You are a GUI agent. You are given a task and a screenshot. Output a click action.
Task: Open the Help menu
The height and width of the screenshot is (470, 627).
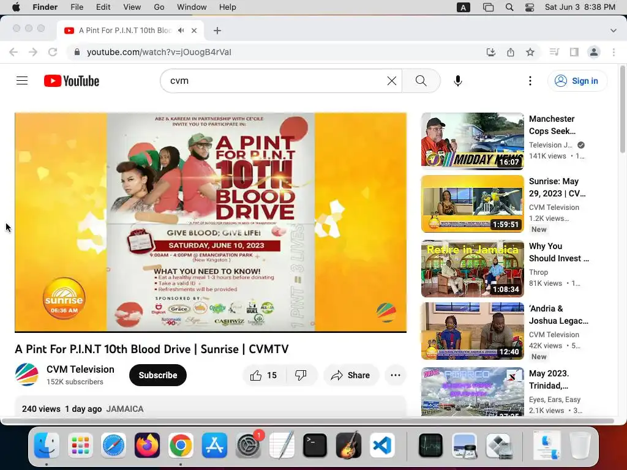[228, 7]
